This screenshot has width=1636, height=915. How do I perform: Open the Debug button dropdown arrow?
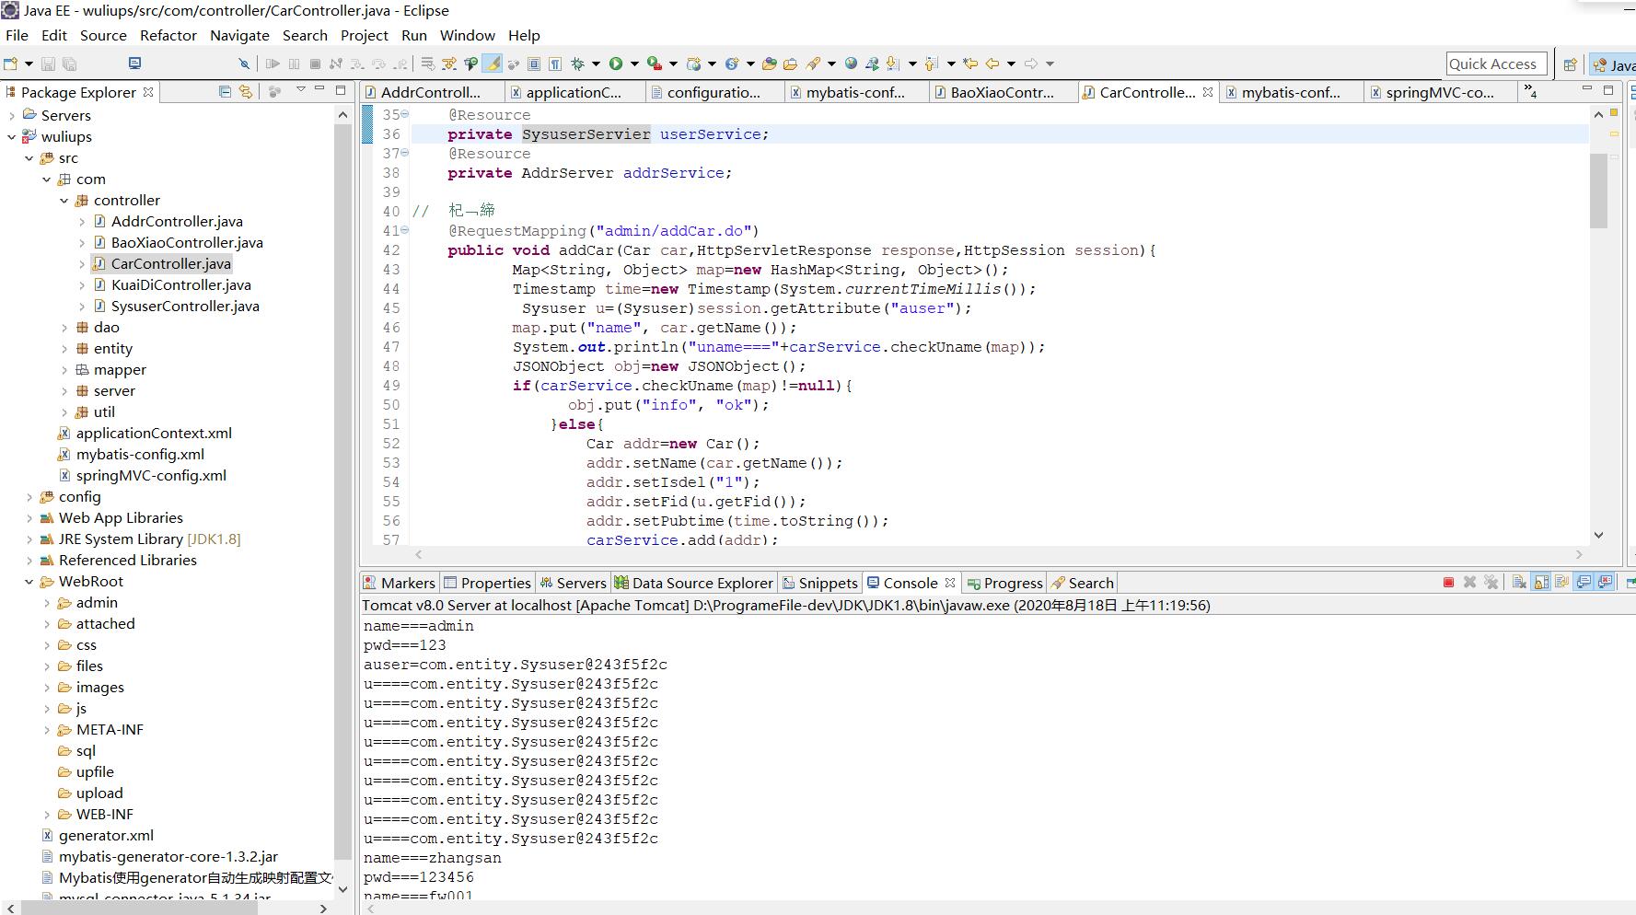pos(596,64)
